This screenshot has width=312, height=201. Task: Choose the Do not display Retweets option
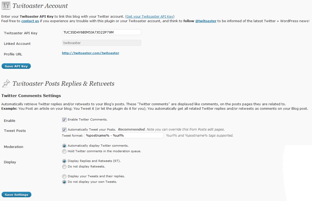tap(64, 167)
